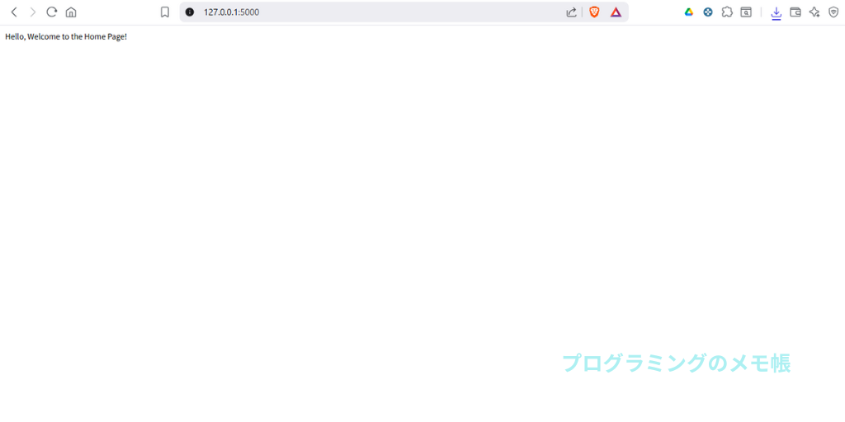Open Brave VPN shield icon
Image resolution: width=845 pixels, height=422 pixels.
click(x=833, y=12)
